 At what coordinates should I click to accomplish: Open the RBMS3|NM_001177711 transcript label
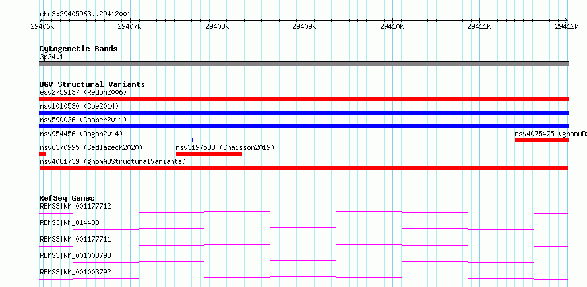[75, 239]
